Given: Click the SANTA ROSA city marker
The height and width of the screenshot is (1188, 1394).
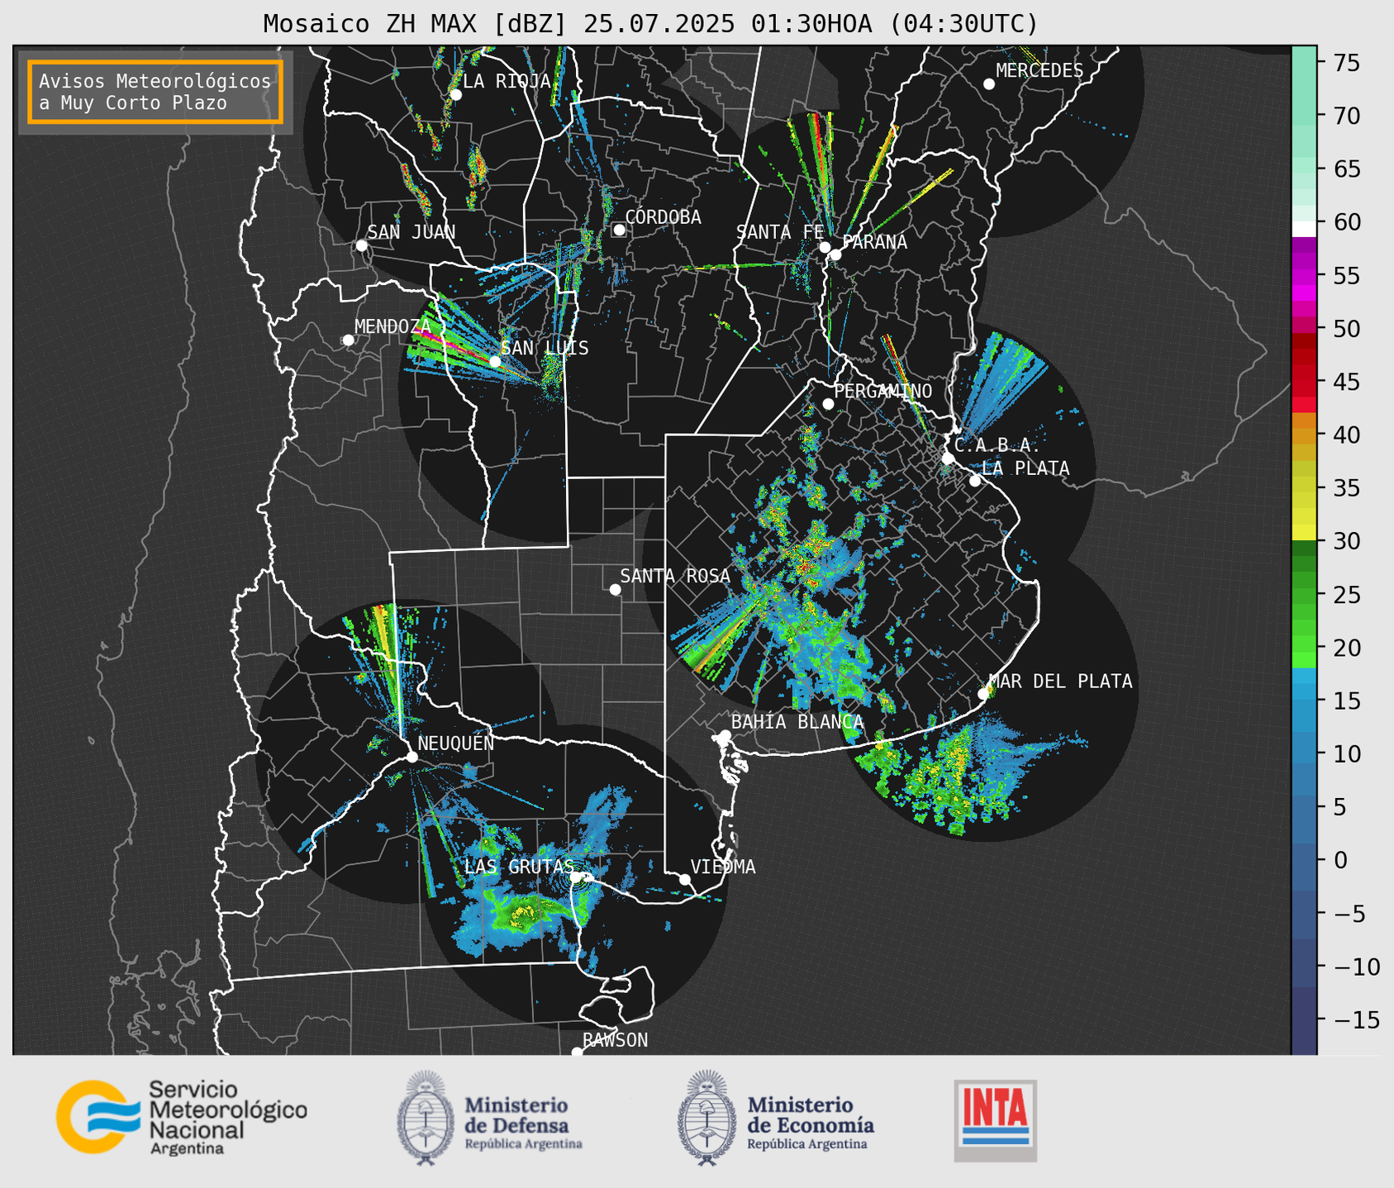Looking at the screenshot, I should [x=615, y=589].
